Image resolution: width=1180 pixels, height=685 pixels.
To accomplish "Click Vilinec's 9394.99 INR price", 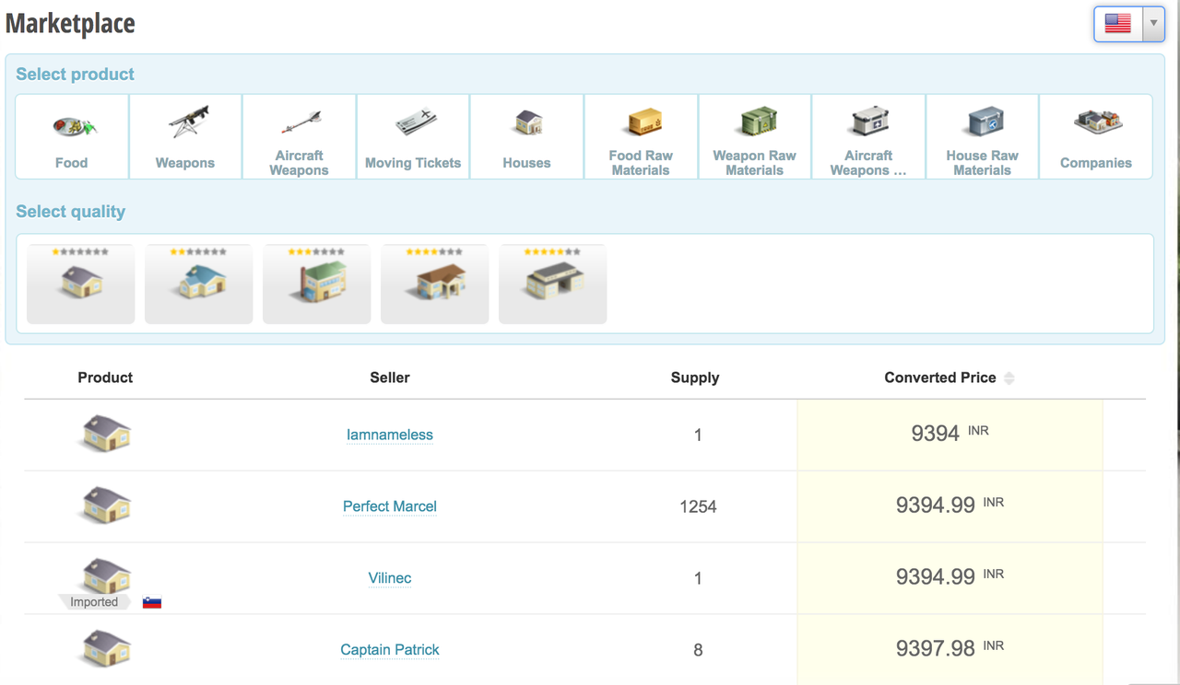I will tap(950, 578).
